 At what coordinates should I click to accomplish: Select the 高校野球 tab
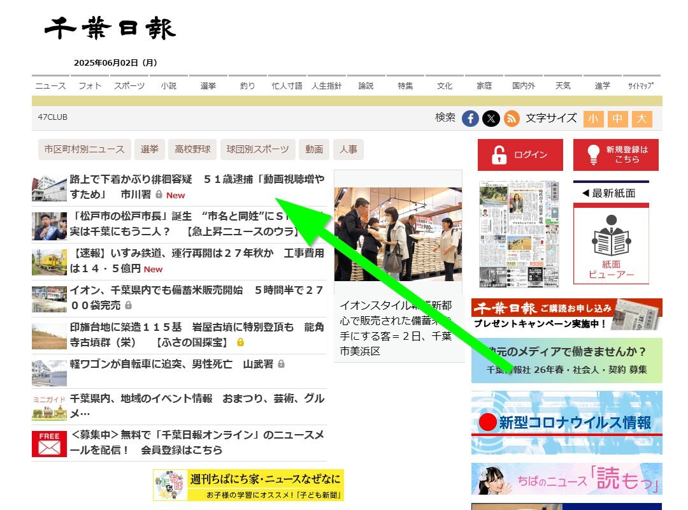click(192, 149)
